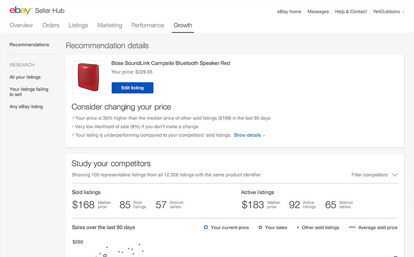The width and height of the screenshot is (414, 257).
Task: Click the Your sales data point on chart
Action: [x=105, y=255]
